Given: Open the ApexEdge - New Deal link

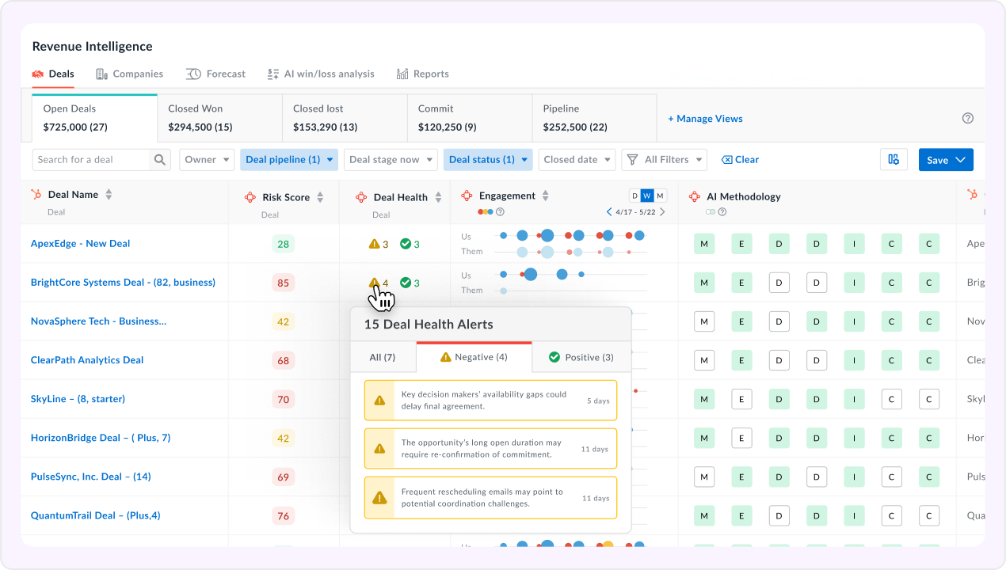Looking at the screenshot, I should point(80,243).
